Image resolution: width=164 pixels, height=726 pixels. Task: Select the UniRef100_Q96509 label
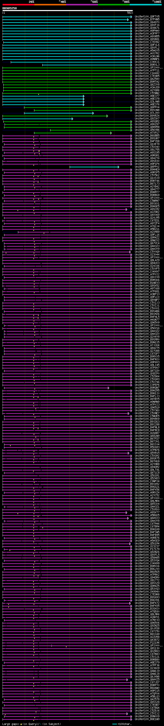coord(147,322)
